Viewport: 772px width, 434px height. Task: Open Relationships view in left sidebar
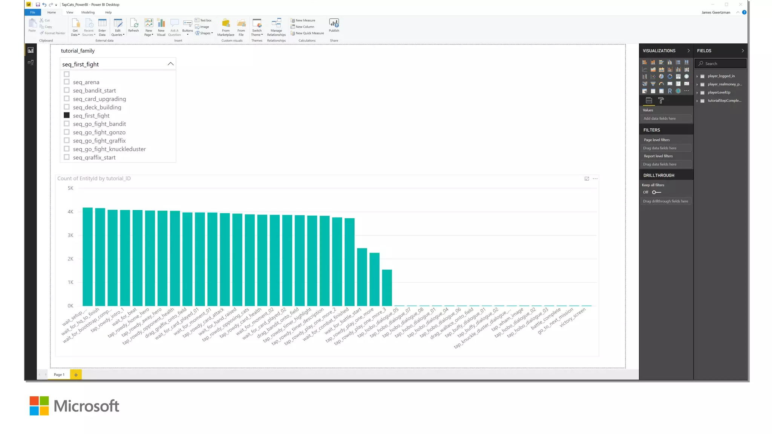pos(31,62)
